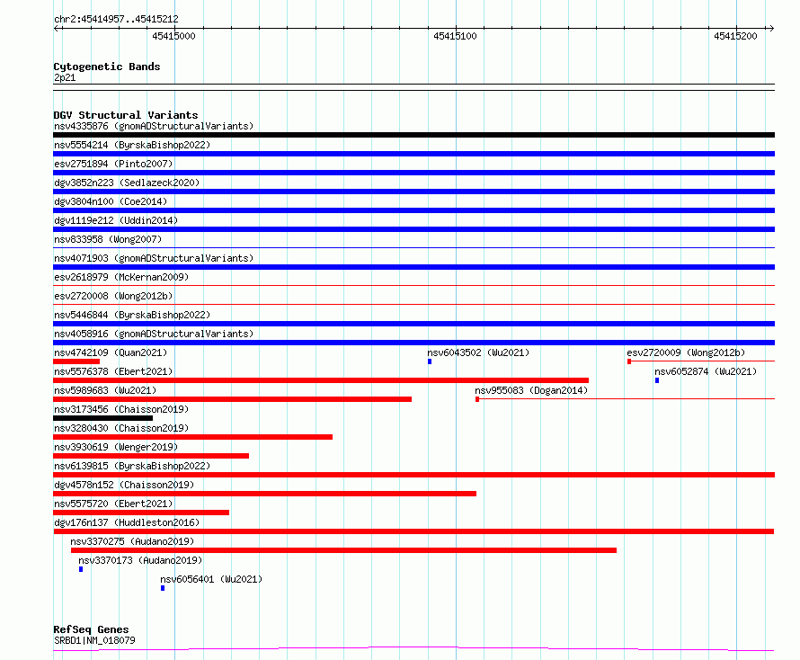
Task: Click the blue marker under nsv6056401
Action: [x=163, y=588]
